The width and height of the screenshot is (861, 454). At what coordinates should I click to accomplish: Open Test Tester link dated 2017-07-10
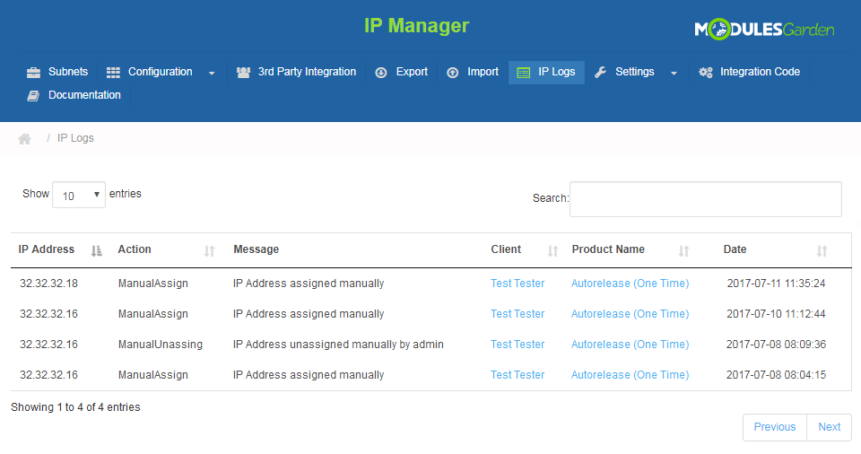coord(517,314)
